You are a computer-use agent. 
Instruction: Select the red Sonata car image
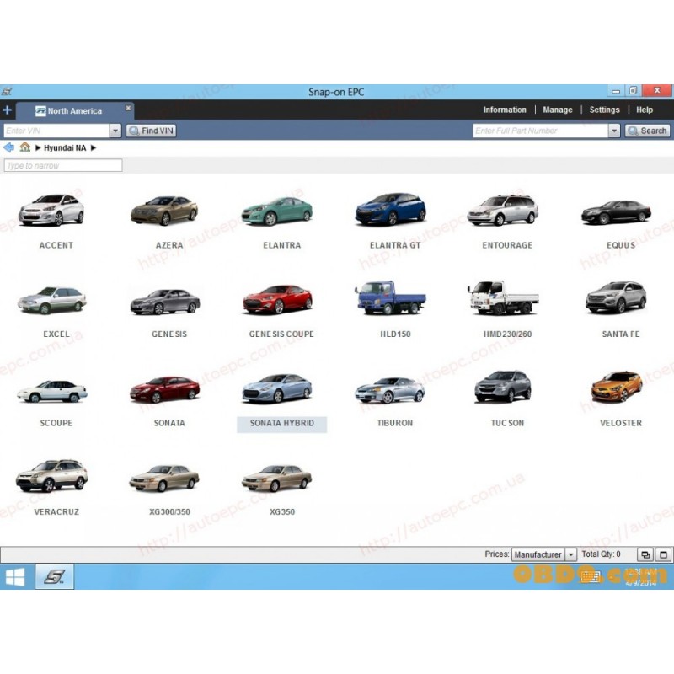click(164, 389)
